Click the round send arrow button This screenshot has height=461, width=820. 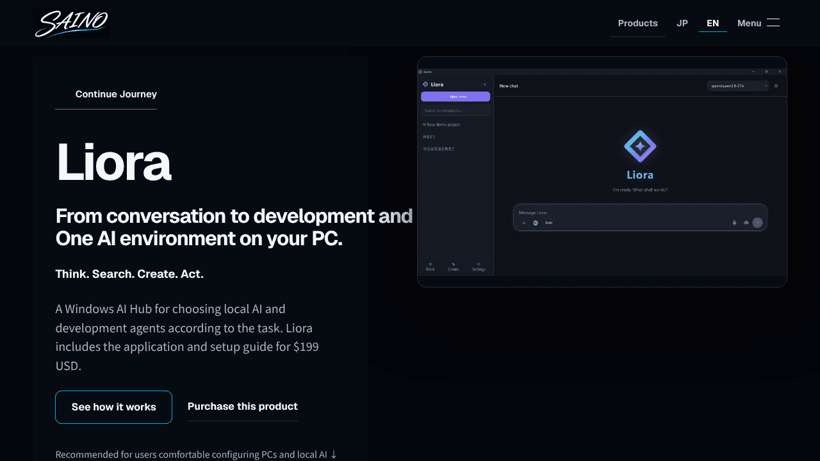tap(757, 223)
